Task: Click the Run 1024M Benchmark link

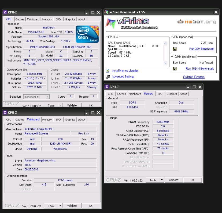Action: point(200,69)
